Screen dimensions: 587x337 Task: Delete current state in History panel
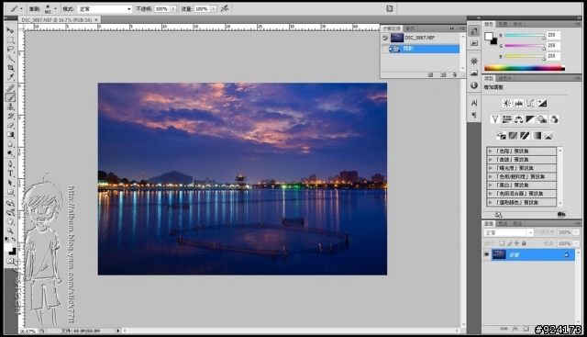tap(455, 75)
